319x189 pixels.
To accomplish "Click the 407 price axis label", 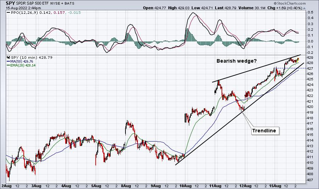I will click(310, 180).
